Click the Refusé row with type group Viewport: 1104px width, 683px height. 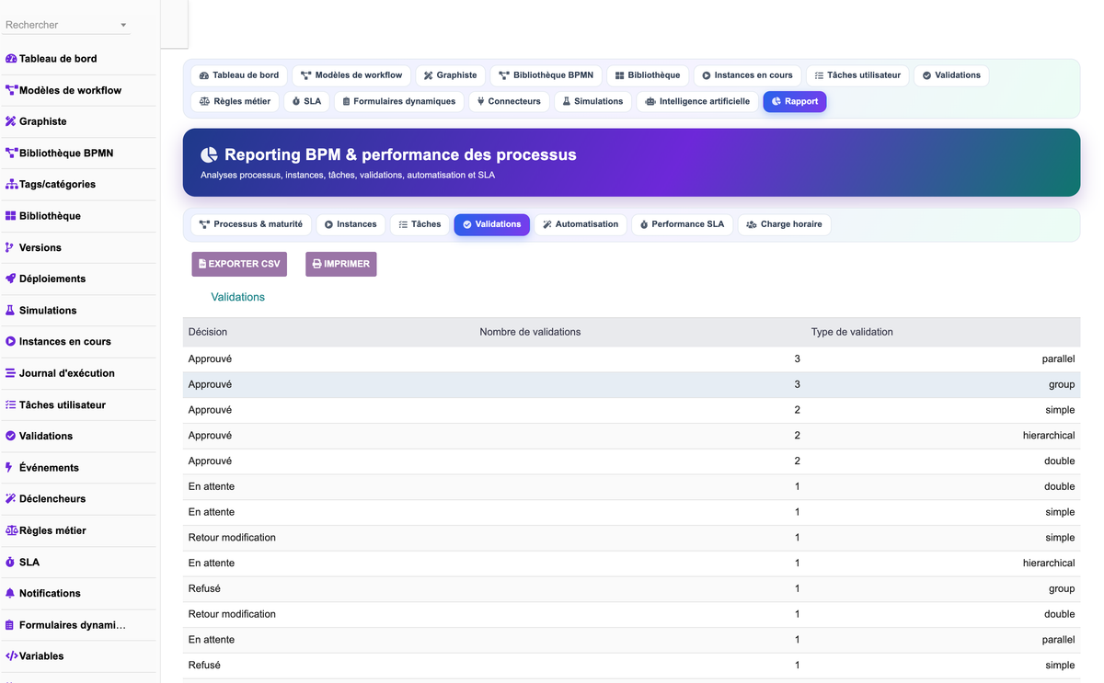[x=631, y=588]
